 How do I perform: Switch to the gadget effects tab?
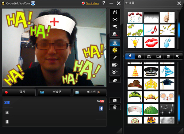coord(140,56)
